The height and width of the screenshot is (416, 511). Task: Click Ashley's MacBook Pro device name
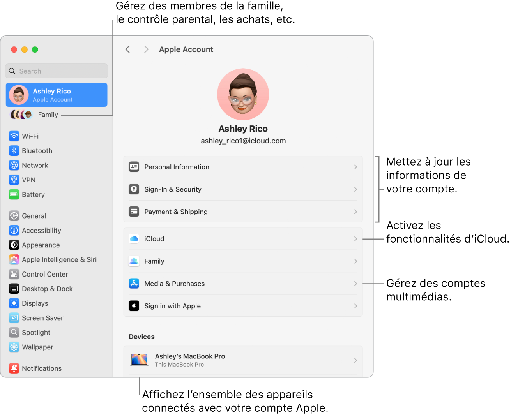point(190,356)
